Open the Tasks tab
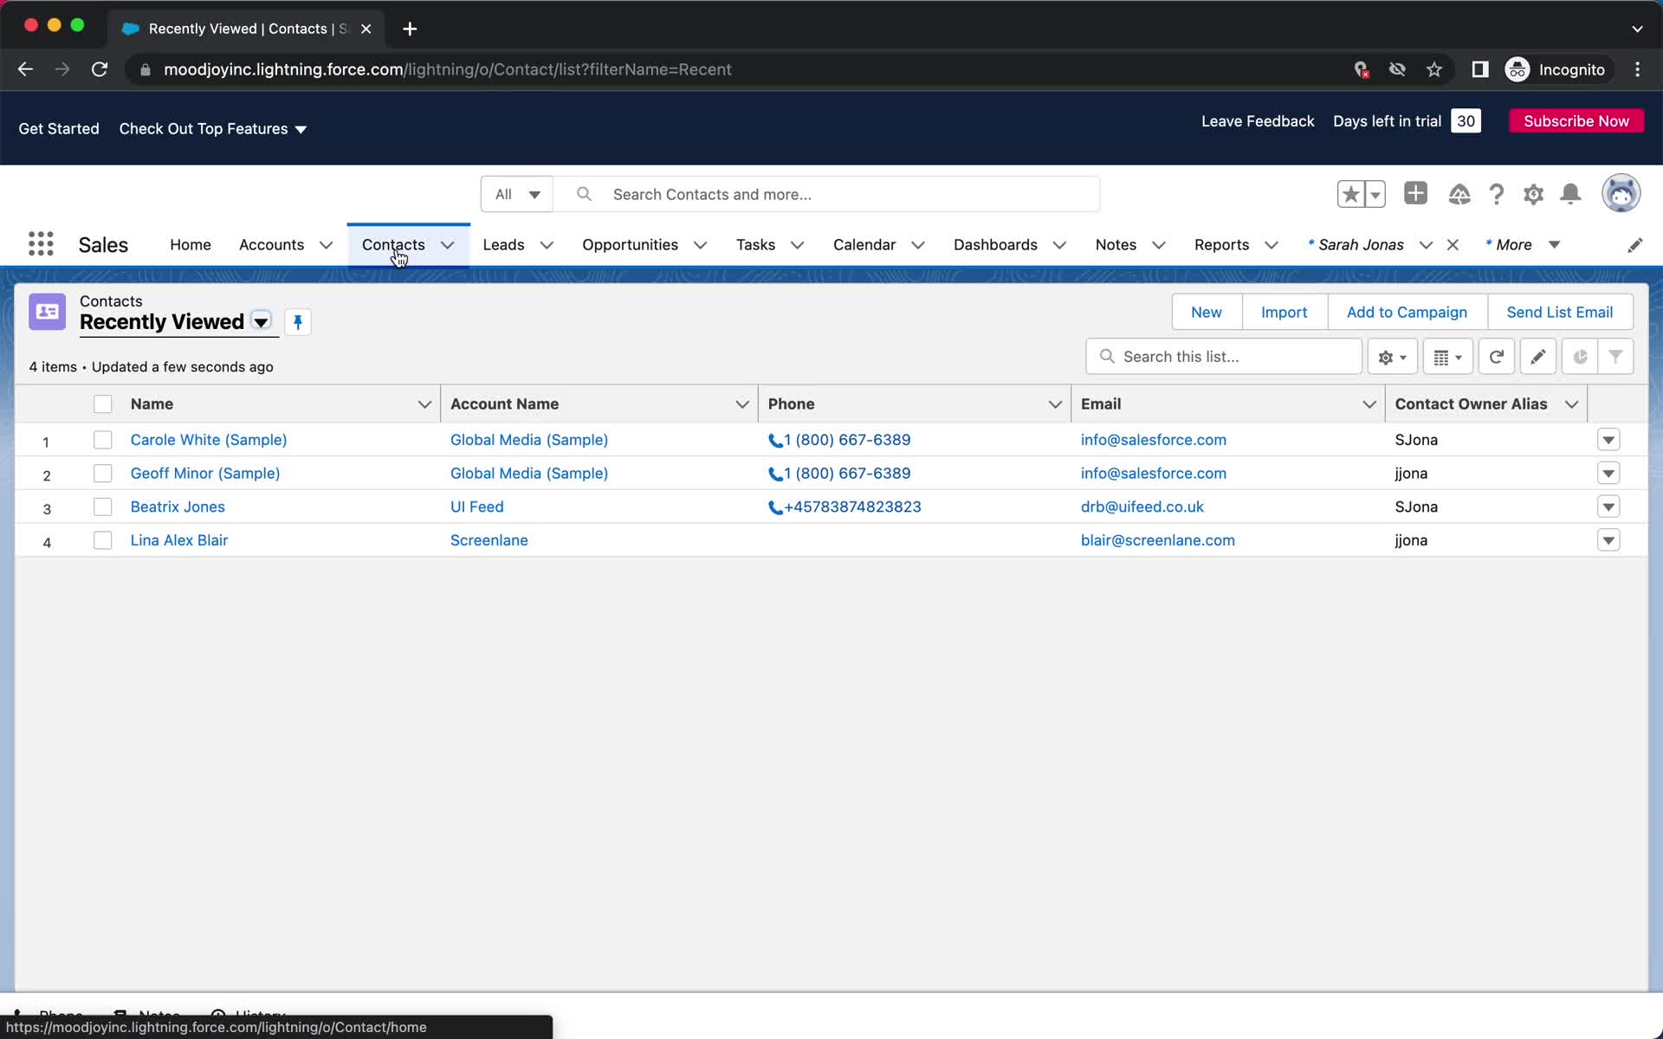 pyautogui.click(x=755, y=245)
